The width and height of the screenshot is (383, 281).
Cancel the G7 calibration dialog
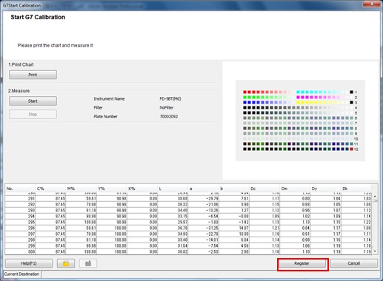tap(354, 263)
